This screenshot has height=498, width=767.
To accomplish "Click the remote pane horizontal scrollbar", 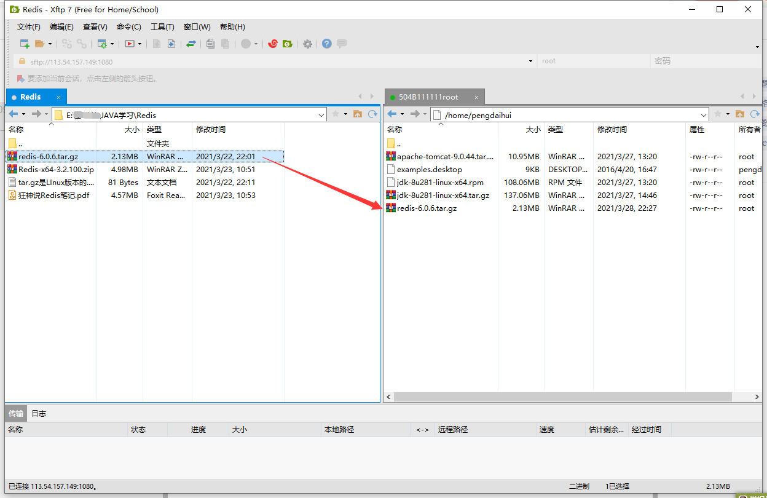I will pyautogui.click(x=562, y=397).
